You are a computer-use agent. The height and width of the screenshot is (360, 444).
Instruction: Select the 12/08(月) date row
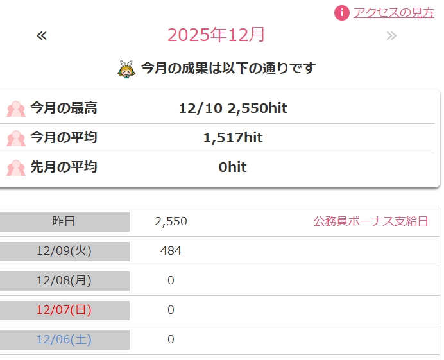coord(64,280)
